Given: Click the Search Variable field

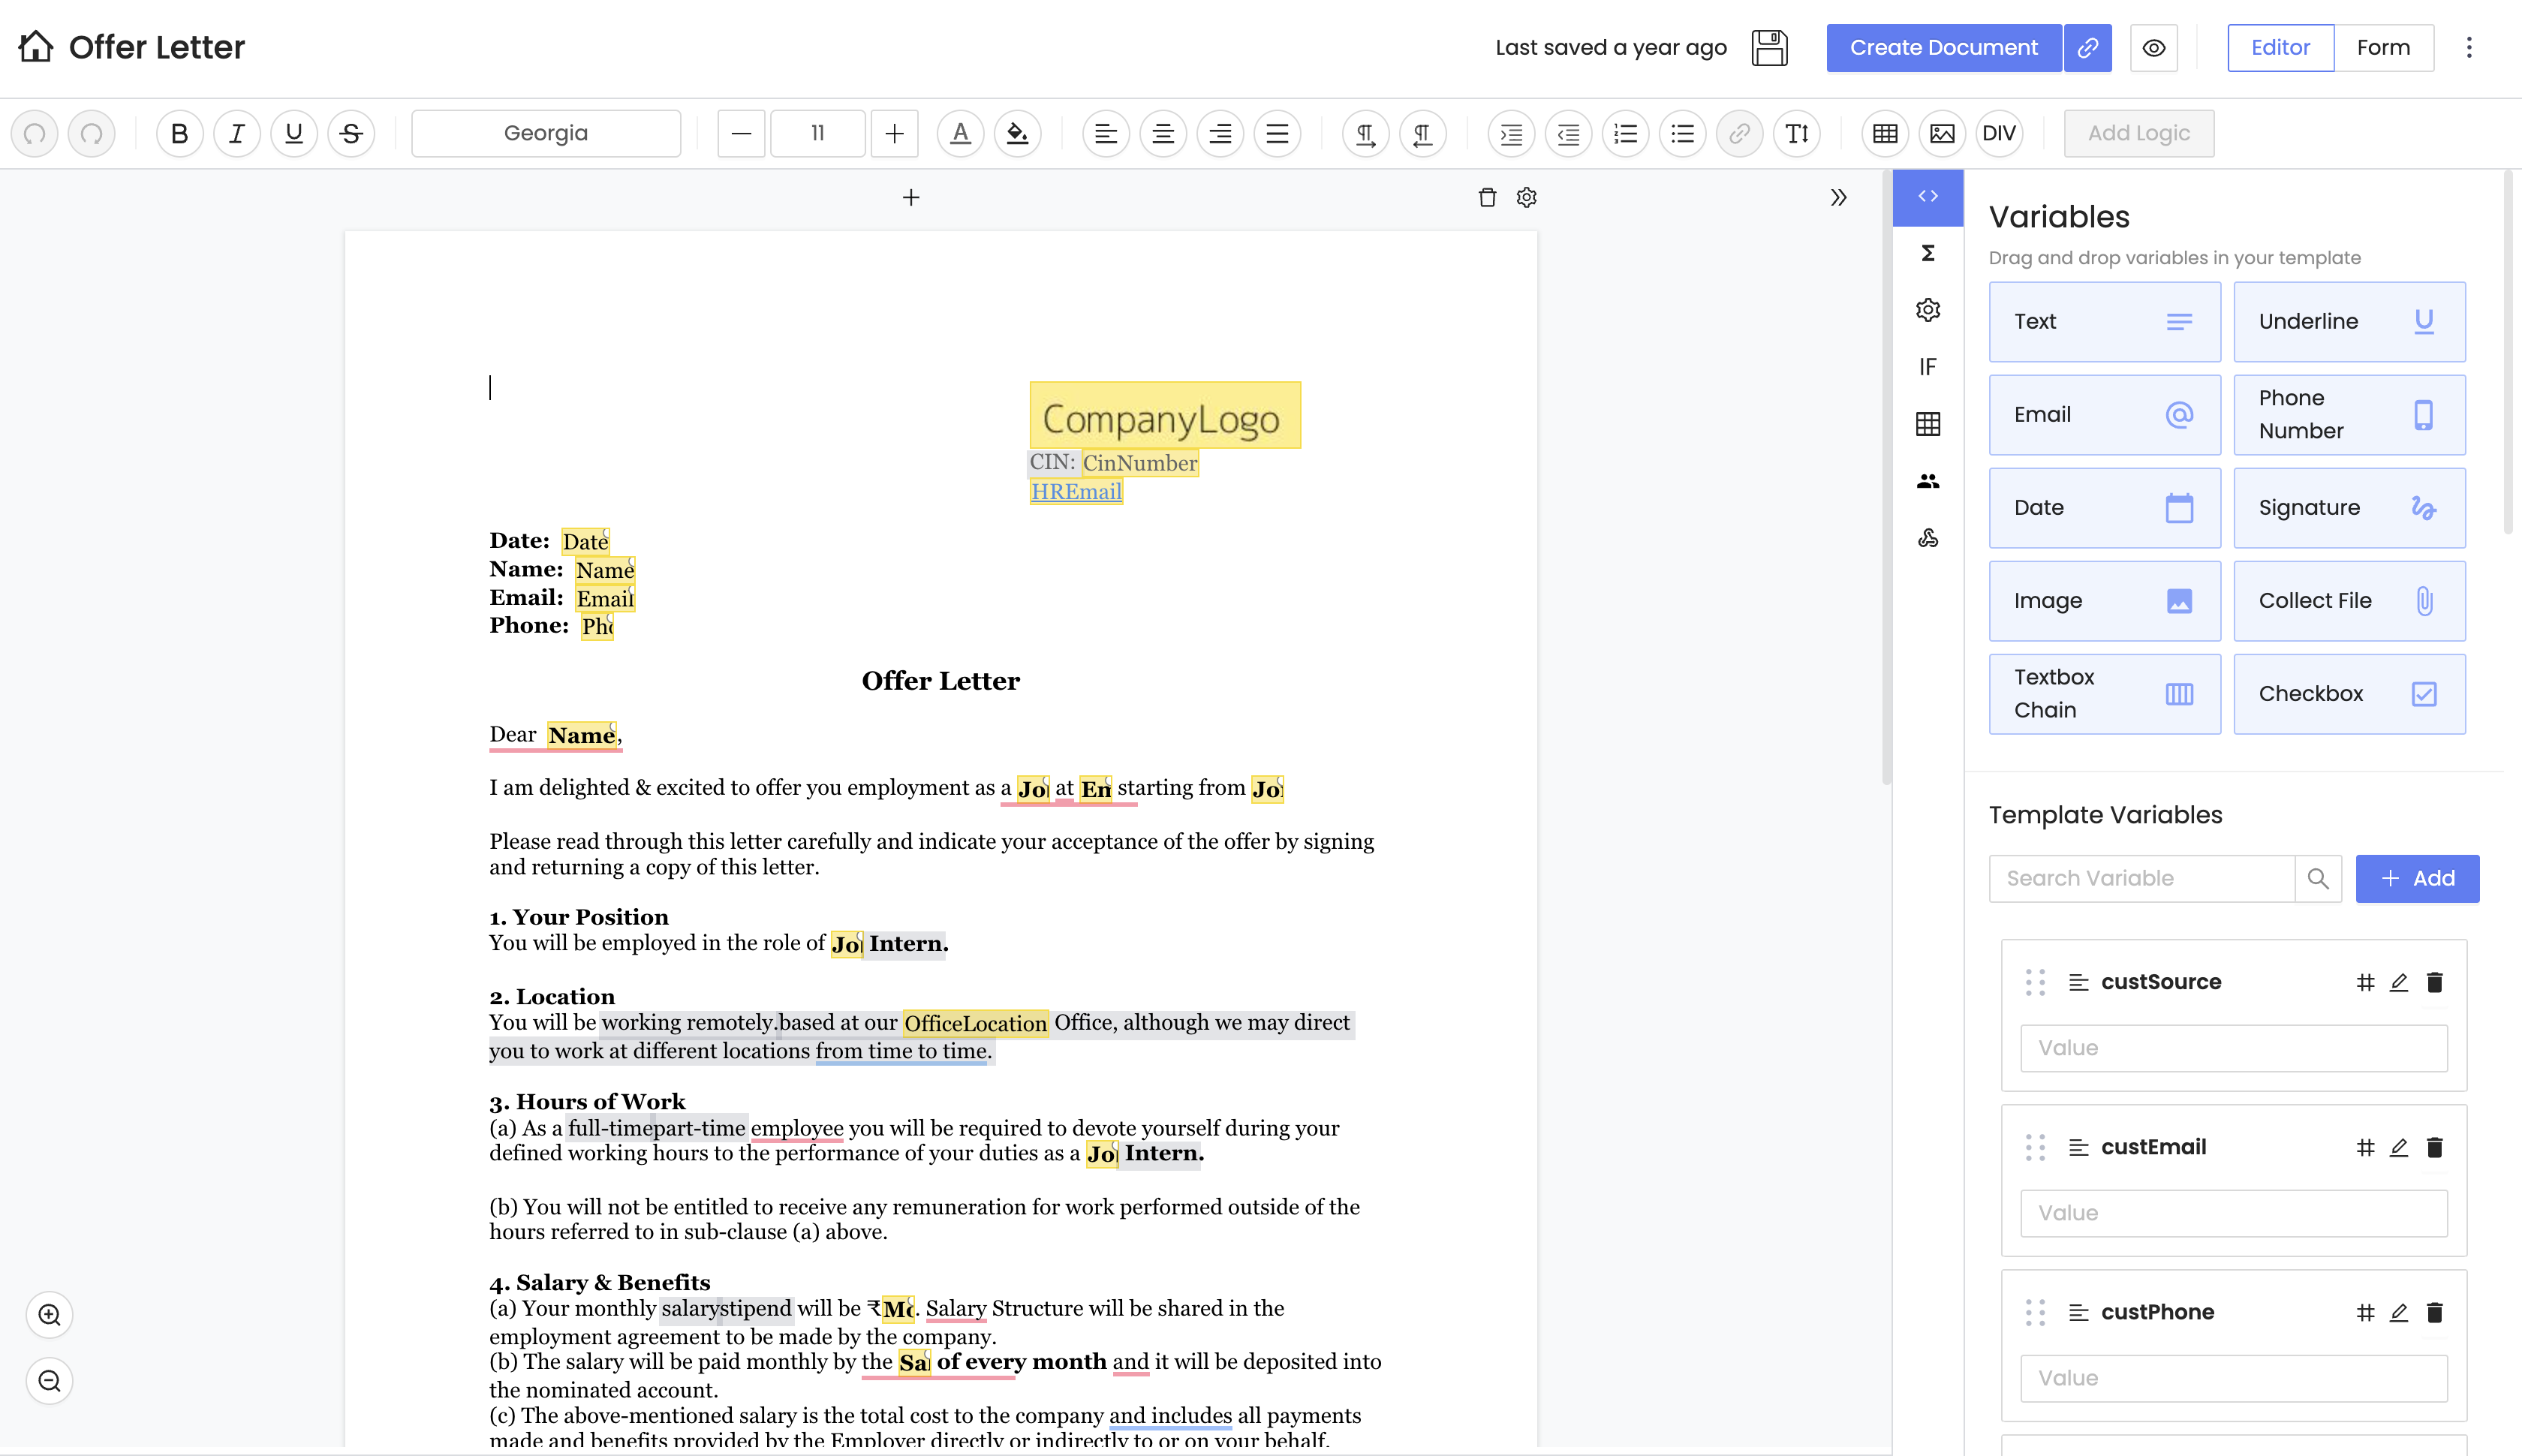Looking at the screenshot, I should (2142, 878).
